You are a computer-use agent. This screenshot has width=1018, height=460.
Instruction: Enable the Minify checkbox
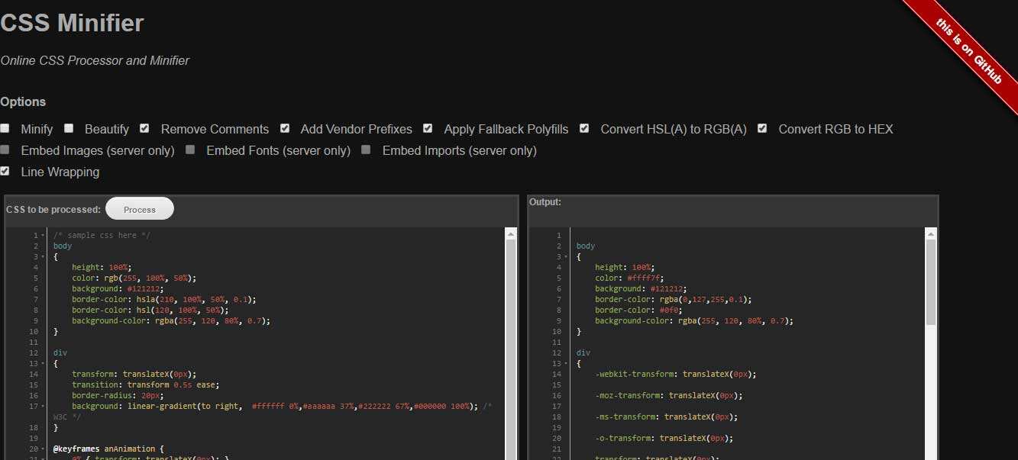coord(5,129)
